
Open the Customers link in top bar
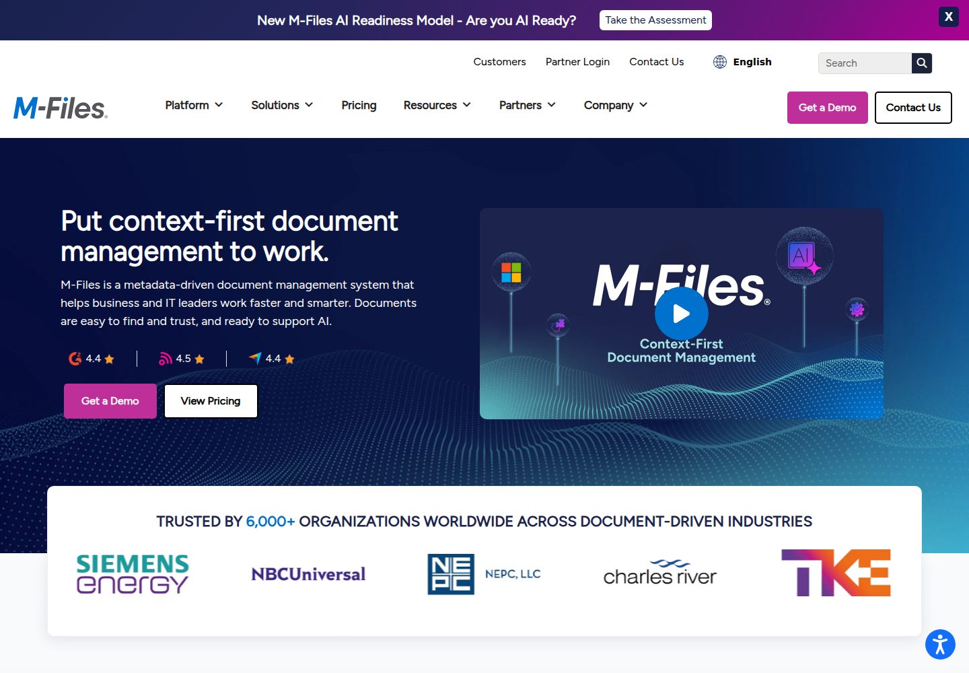coord(499,62)
